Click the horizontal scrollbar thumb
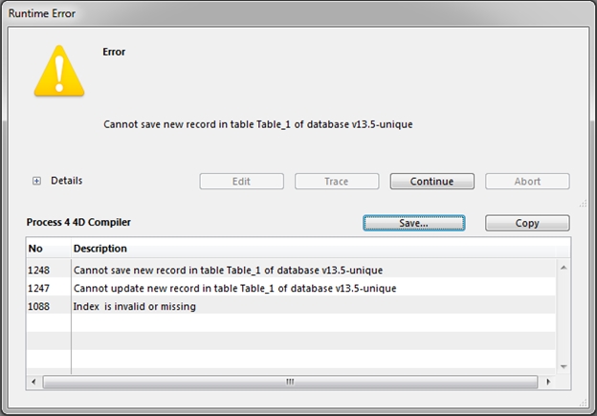 pyautogui.click(x=290, y=382)
